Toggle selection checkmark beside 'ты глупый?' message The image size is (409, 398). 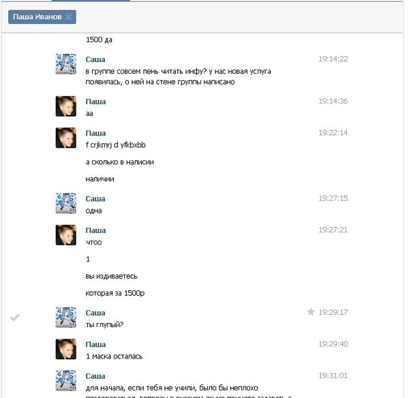pyautogui.click(x=15, y=318)
